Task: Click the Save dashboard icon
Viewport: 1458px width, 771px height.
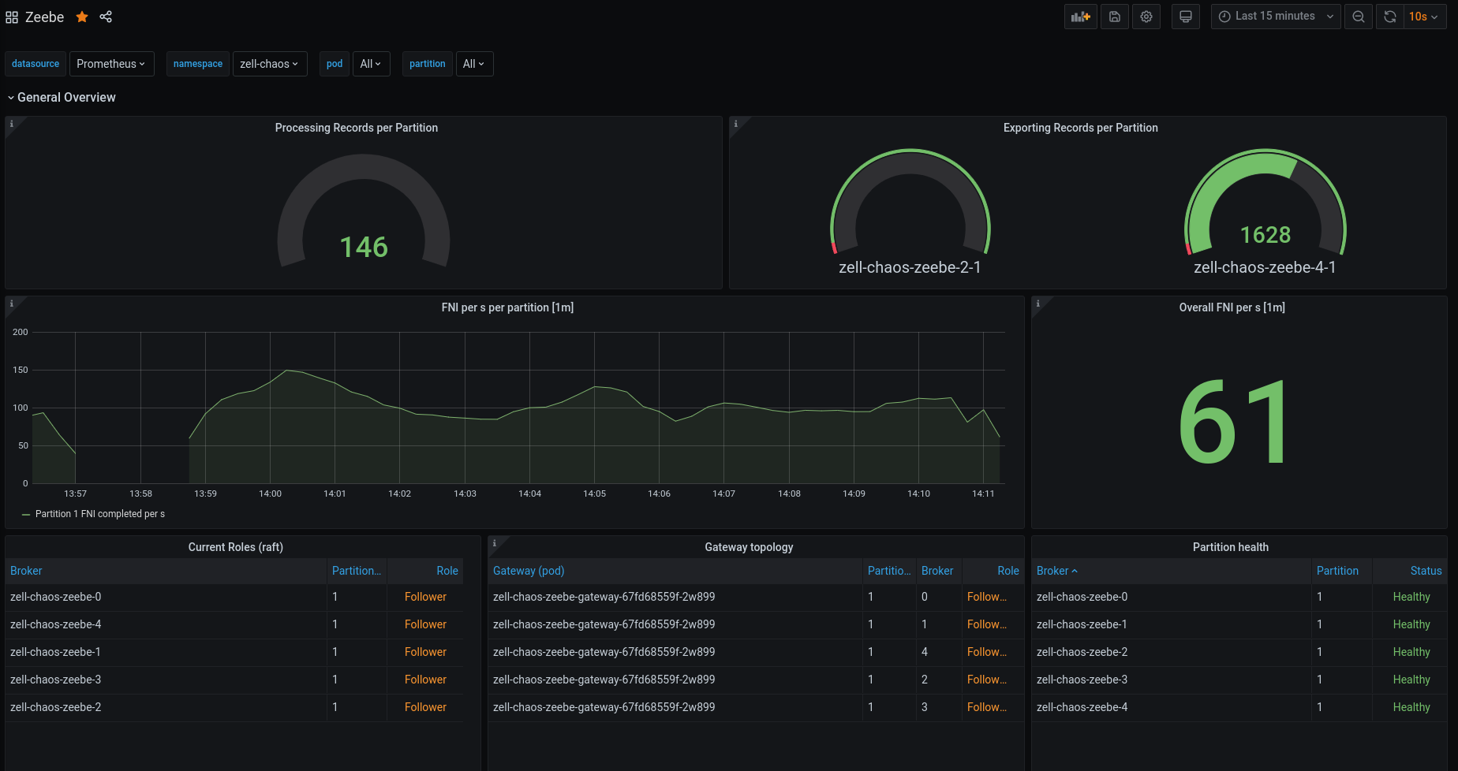Action: click(x=1115, y=17)
